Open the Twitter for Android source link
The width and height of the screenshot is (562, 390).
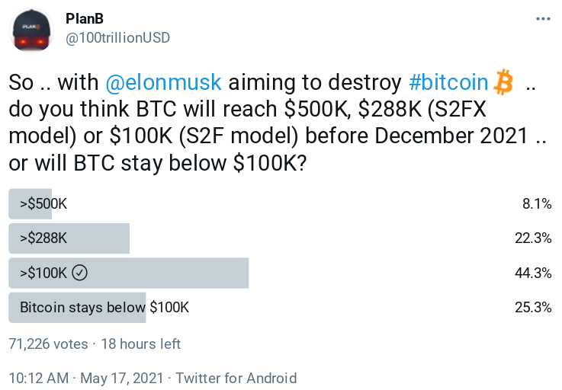click(x=236, y=378)
